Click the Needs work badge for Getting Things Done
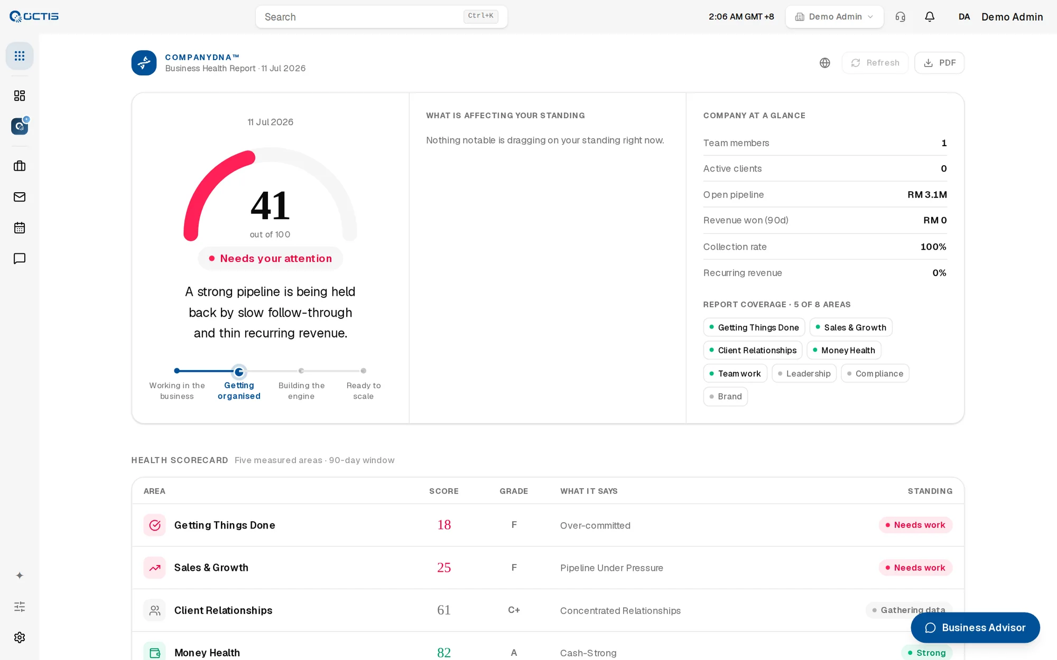 click(915, 525)
